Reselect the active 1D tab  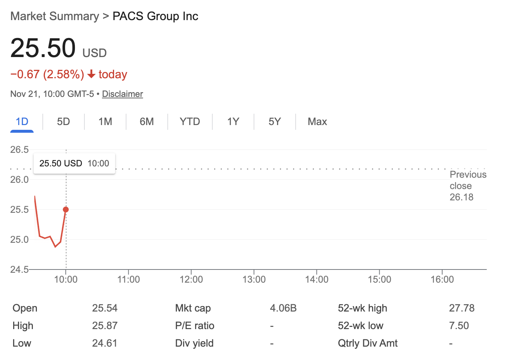click(22, 121)
